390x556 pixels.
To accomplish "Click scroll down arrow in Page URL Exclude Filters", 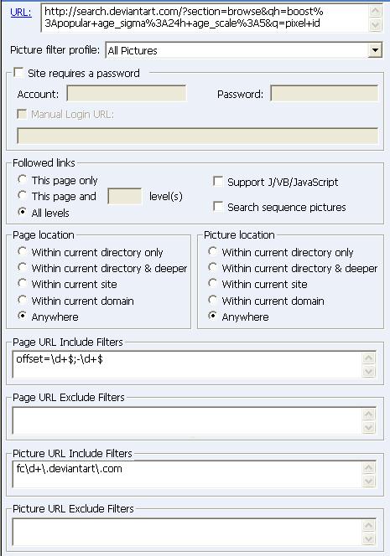I will (x=368, y=428).
